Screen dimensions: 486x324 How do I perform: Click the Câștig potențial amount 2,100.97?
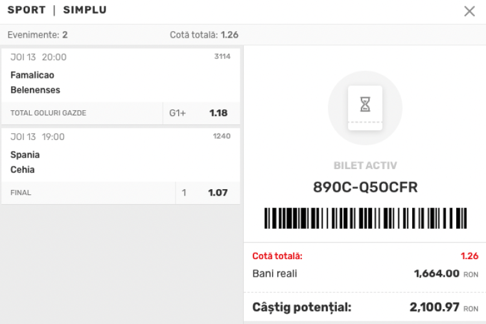coord(434,307)
